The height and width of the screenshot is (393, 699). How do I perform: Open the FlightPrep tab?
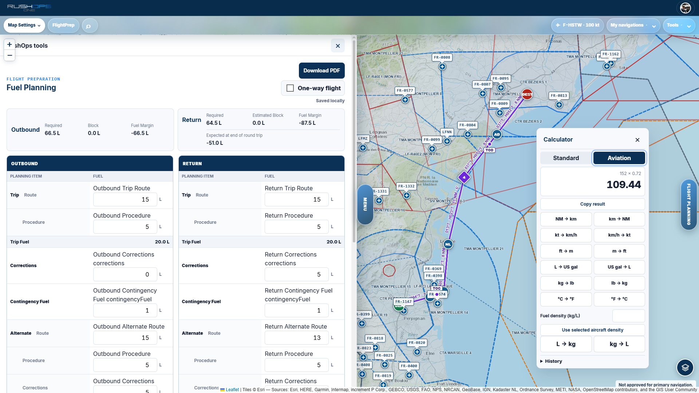(63, 25)
